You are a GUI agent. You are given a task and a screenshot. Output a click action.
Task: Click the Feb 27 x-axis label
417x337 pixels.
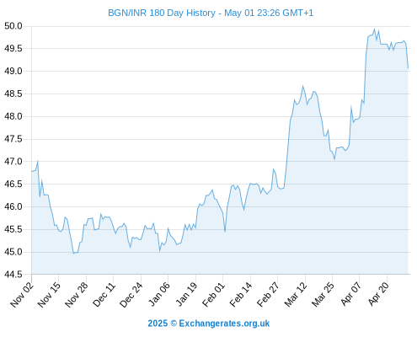click(269, 294)
